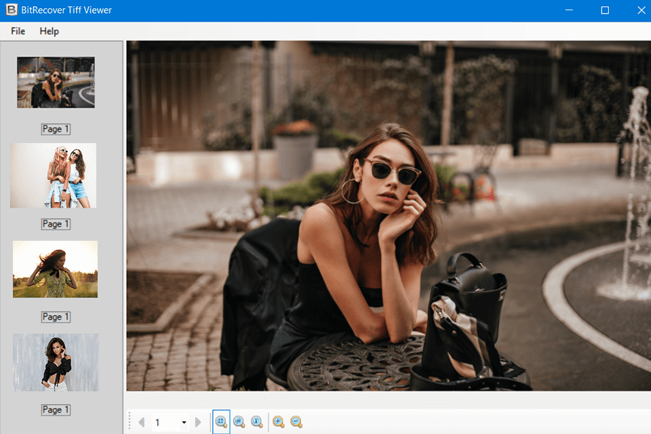Click Page 1 label under field thumbnail
This screenshot has height=434, width=651.
coord(56,317)
